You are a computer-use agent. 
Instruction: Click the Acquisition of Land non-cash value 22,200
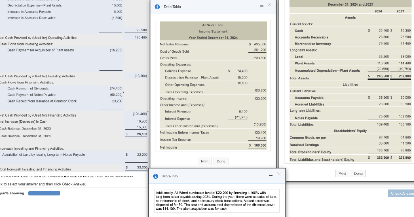pos(142,155)
